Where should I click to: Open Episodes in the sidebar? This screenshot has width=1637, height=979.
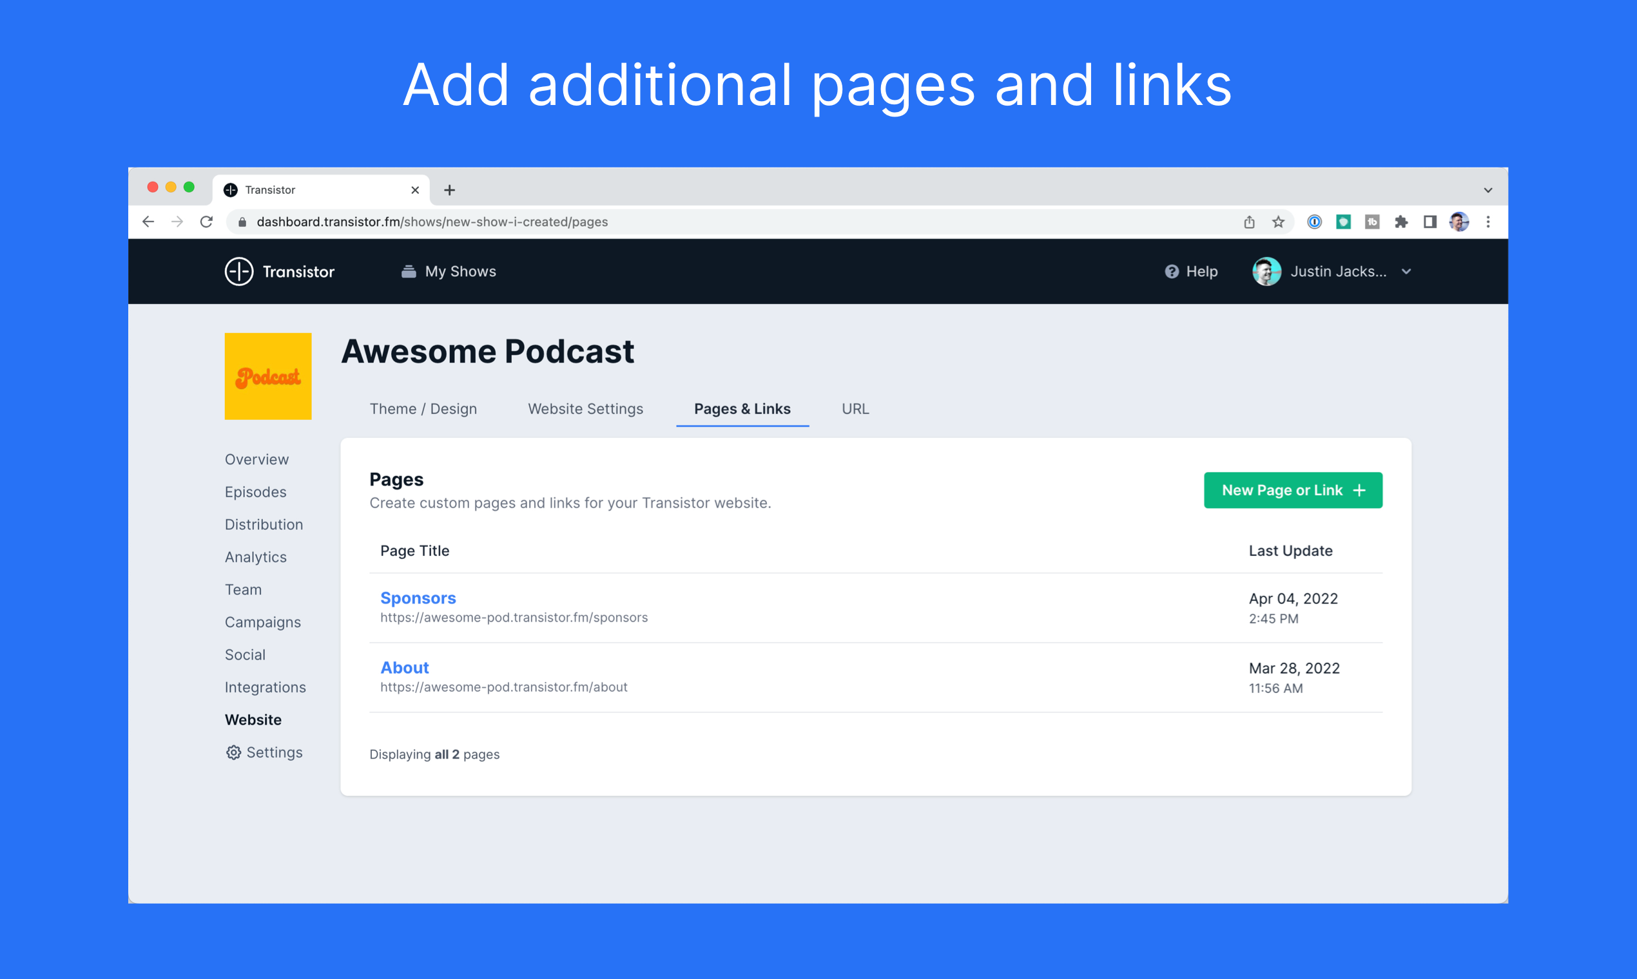click(x=255, y=492)
